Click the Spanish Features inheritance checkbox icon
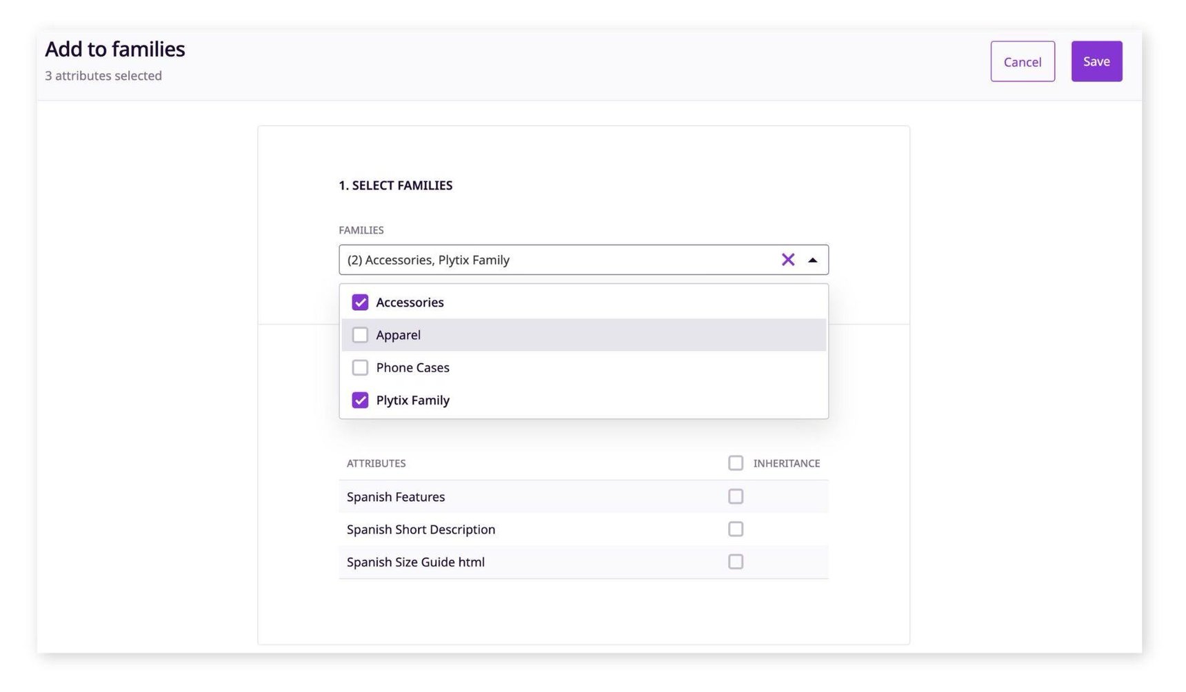 pos(735,496)
